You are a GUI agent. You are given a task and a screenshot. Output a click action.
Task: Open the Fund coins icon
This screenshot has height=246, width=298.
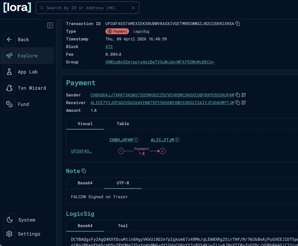(9, 104)
